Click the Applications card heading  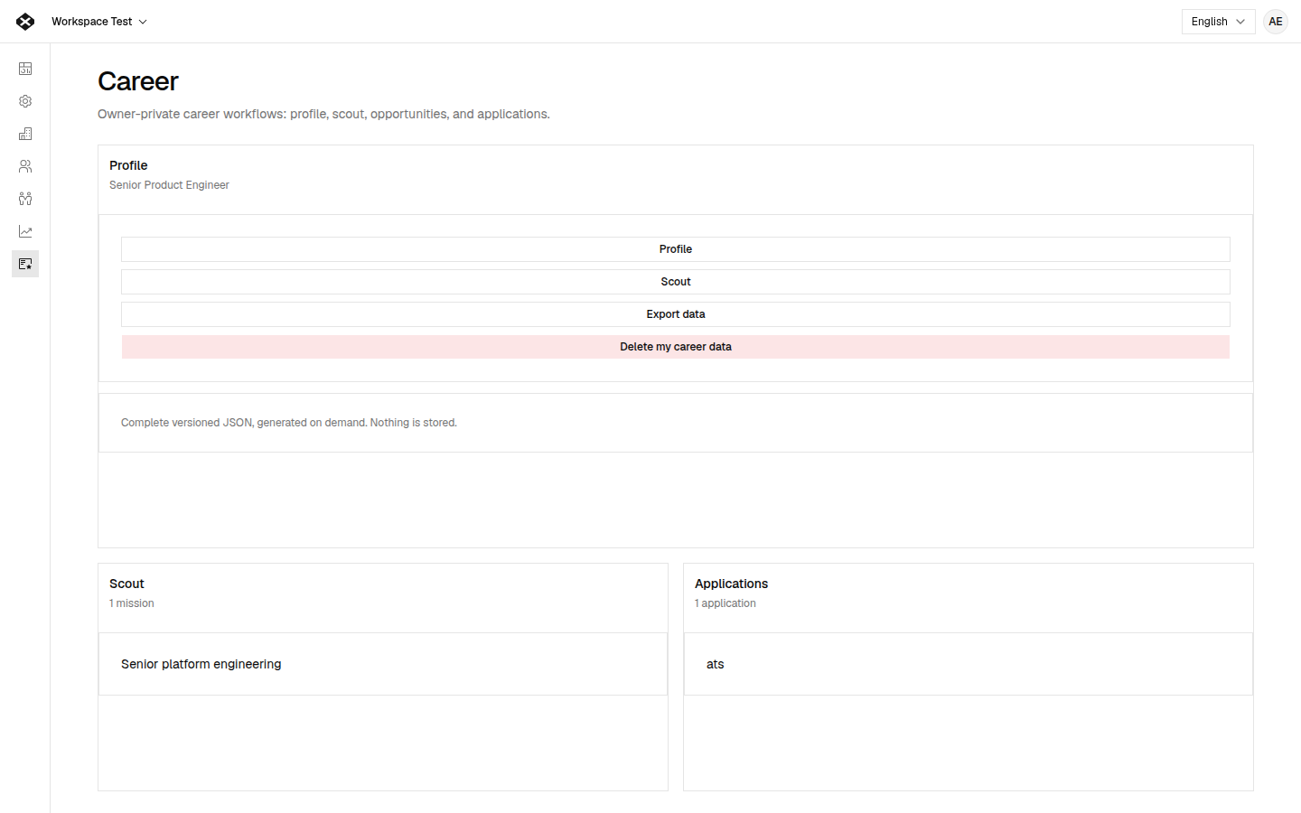(x=731, y=584)
